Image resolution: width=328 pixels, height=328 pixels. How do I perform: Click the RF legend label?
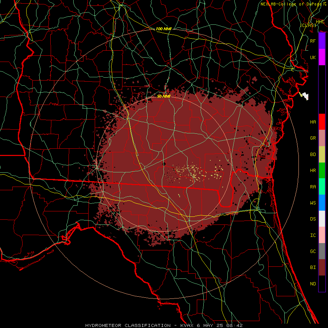click(x=313, y=41)
